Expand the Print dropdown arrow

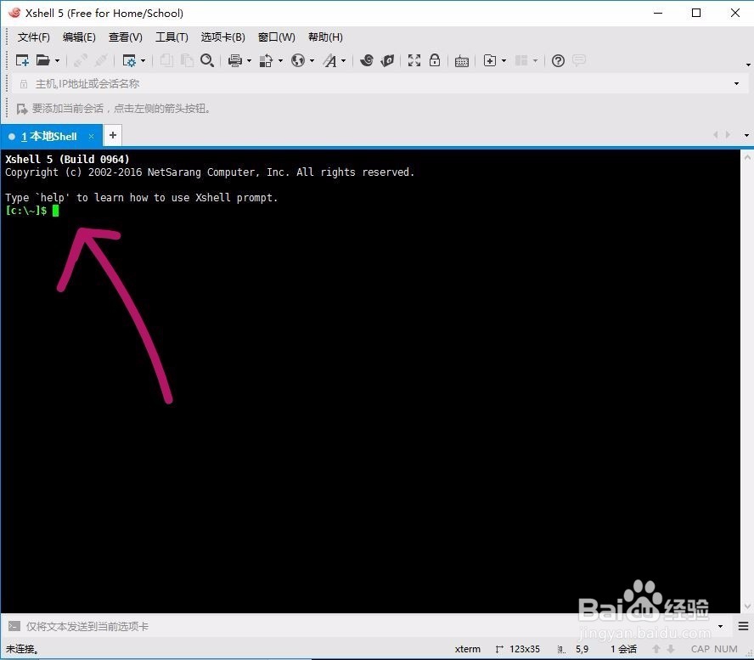pos(249,60)
